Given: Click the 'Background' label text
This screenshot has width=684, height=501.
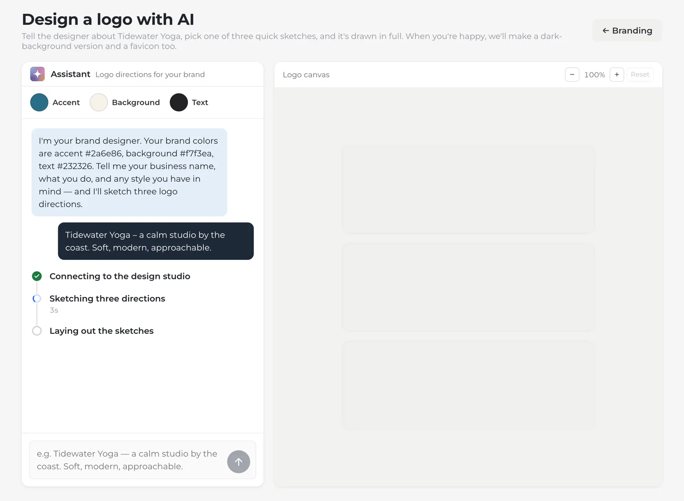Looking at the screenshot, I should pos(136,102).
